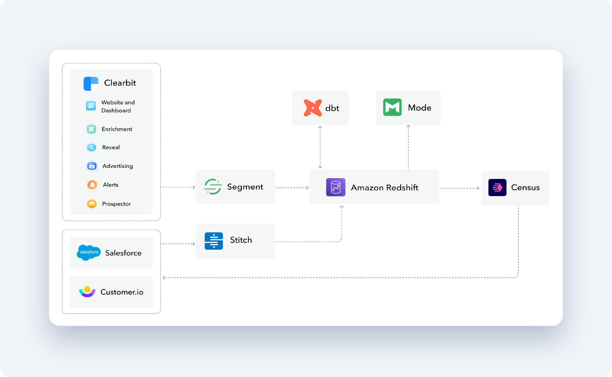This screenshot has width=612, height=377.
Task: Click the dbt logo icon
Action: click(x=313, y=108)
